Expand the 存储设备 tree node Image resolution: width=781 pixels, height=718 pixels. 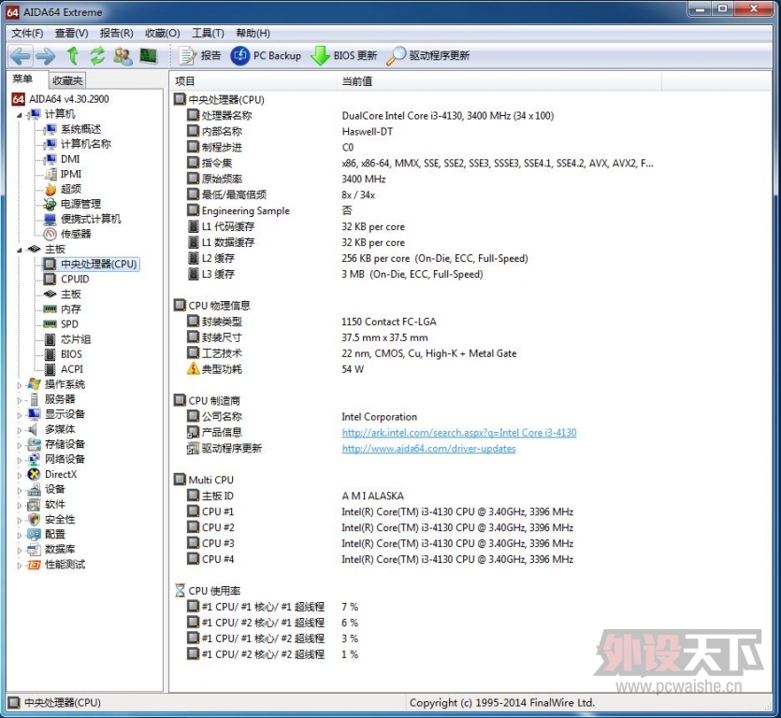click(20, 445)
